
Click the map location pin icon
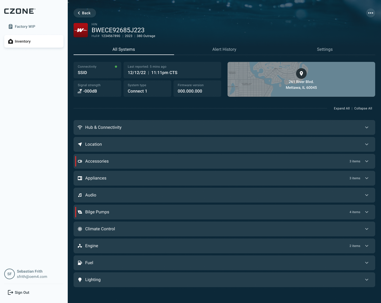tap(301, 74)
